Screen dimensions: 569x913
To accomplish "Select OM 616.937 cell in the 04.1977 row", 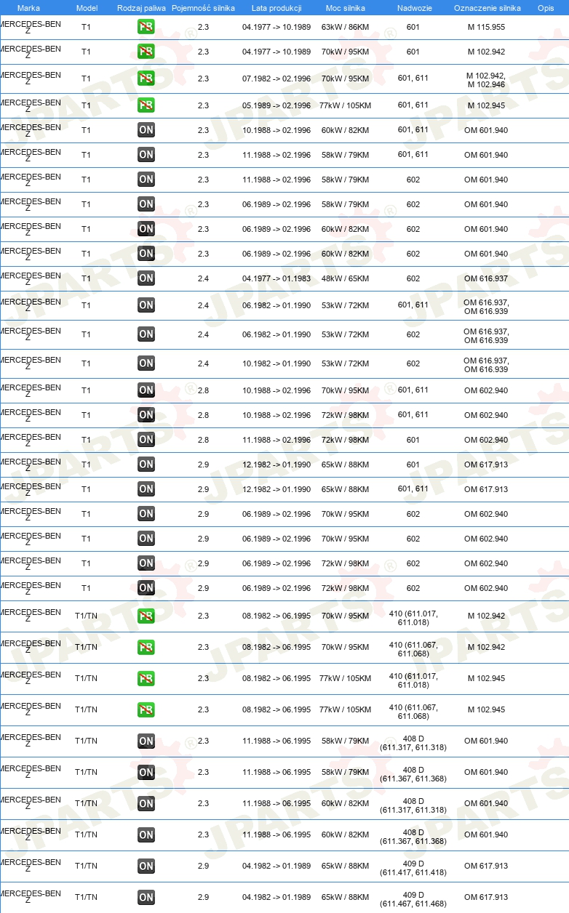I will [x=486, y=278].
